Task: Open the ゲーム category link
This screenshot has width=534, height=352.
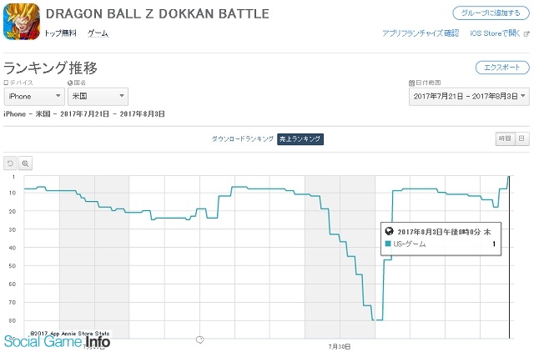Action: pos(98,33)
